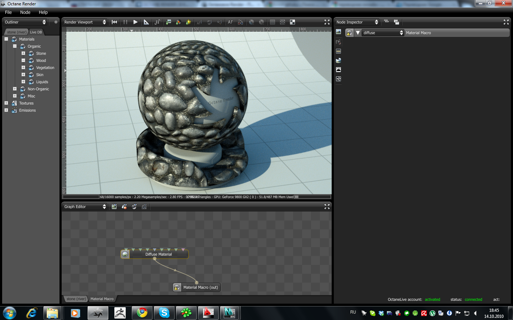Click the black-and-white mountain image icon
Image resolution: width=513 pixels, height=320 pixels.
pyautogui.click(x=338, y=70)
